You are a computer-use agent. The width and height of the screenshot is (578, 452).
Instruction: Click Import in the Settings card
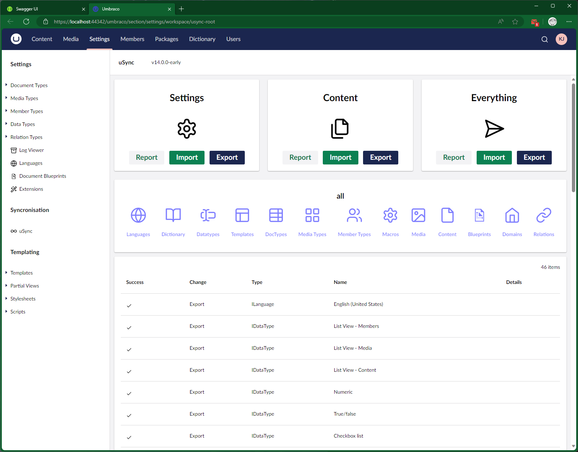[x=187, y=157]
